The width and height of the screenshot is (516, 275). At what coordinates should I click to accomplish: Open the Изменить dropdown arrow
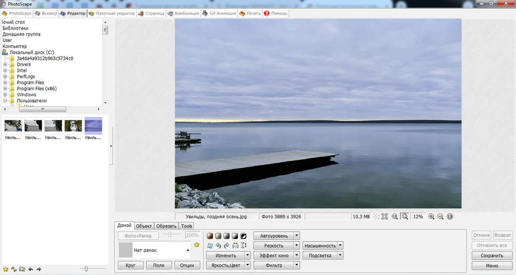pyautogui.click(x=248, y=255)
